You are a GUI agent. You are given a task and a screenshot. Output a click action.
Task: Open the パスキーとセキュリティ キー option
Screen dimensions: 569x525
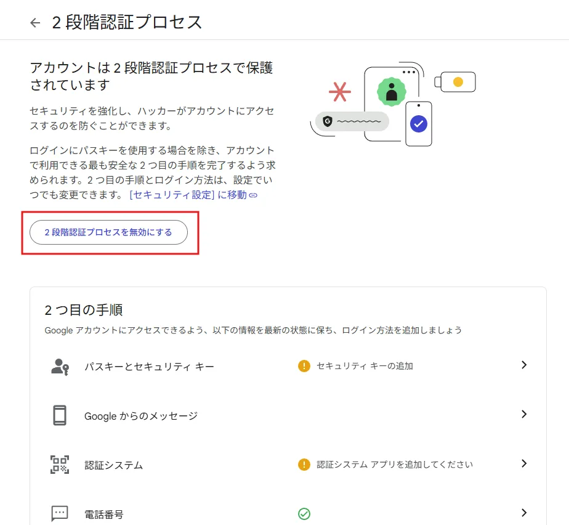(x=149, y=367)
